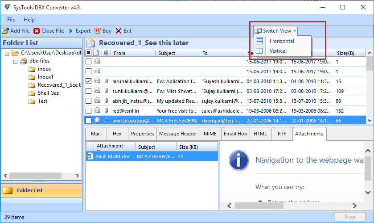Switch to the Properties tab
The height and width of the screenshot is (223, 374).
[x=142, y=134]
